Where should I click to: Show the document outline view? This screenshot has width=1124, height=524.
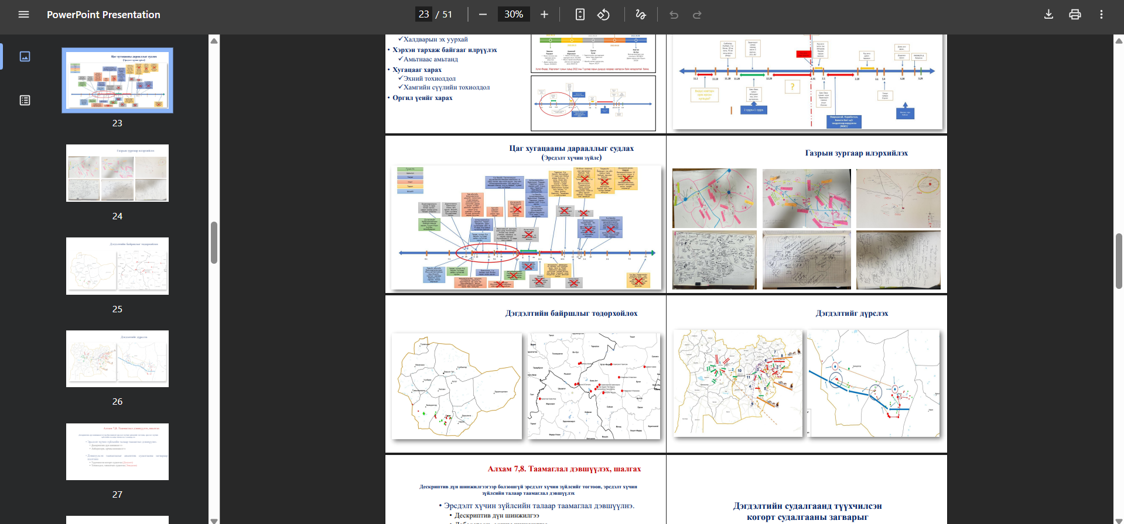[25, 101]
